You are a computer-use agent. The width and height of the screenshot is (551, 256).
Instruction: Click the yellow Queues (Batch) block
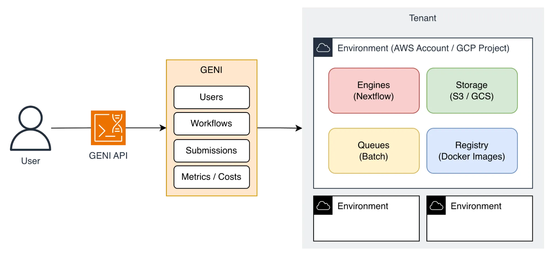pyautogui.click(x=374, y=151)
